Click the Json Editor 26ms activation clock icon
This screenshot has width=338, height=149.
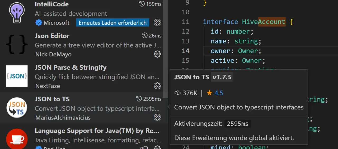144,36
